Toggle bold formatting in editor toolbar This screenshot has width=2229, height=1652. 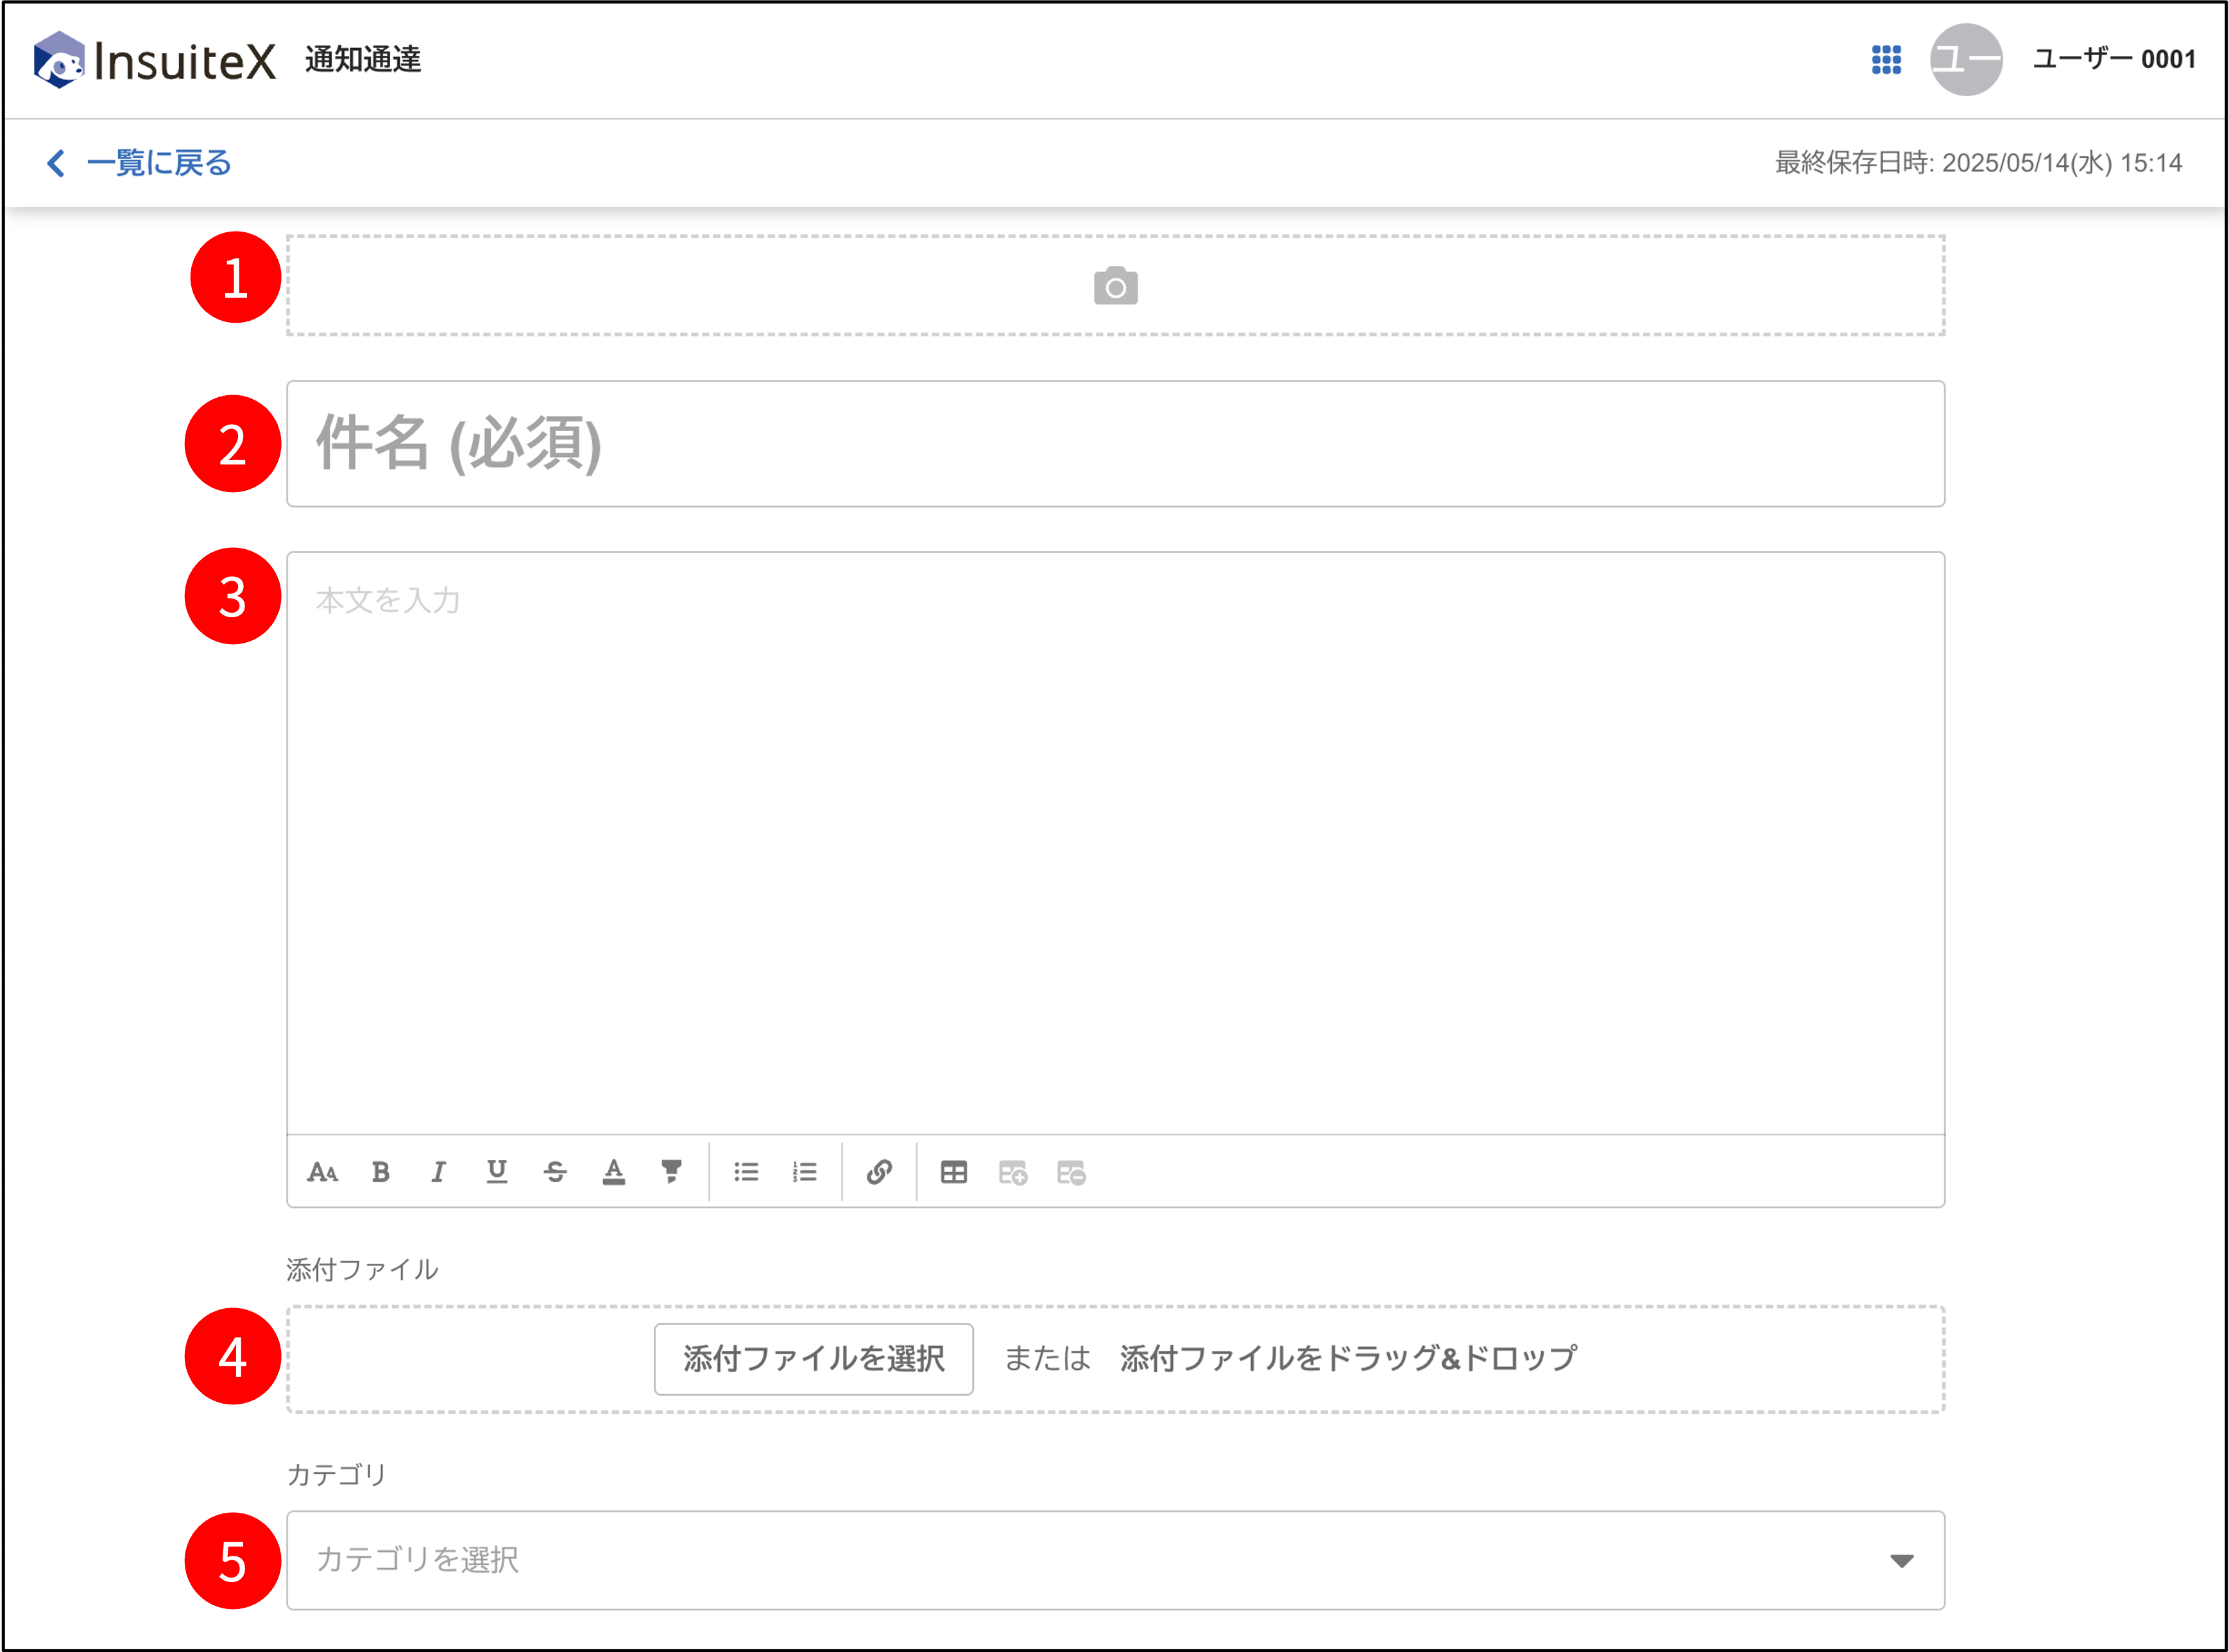pyautogui.click(x=380, y=1172)
